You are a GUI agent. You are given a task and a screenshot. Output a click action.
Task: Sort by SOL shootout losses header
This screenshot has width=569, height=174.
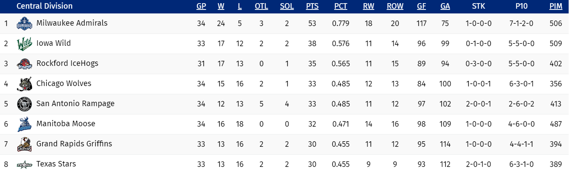tap(286, 6)
